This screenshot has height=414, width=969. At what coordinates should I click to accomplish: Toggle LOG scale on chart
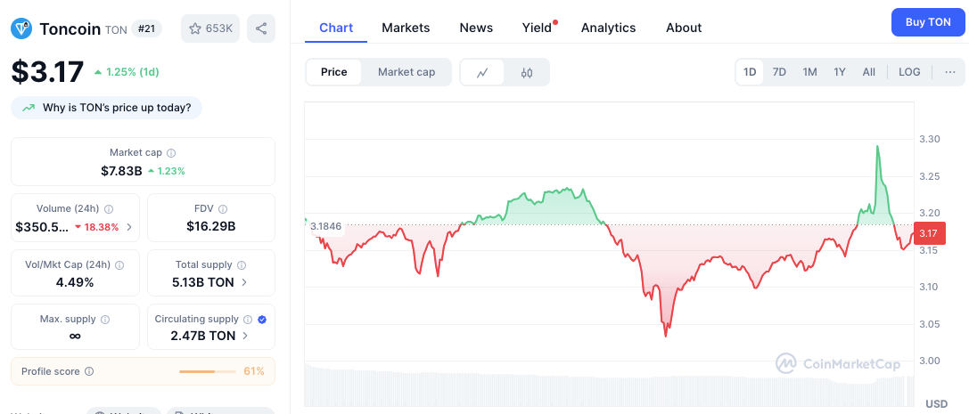909,72
